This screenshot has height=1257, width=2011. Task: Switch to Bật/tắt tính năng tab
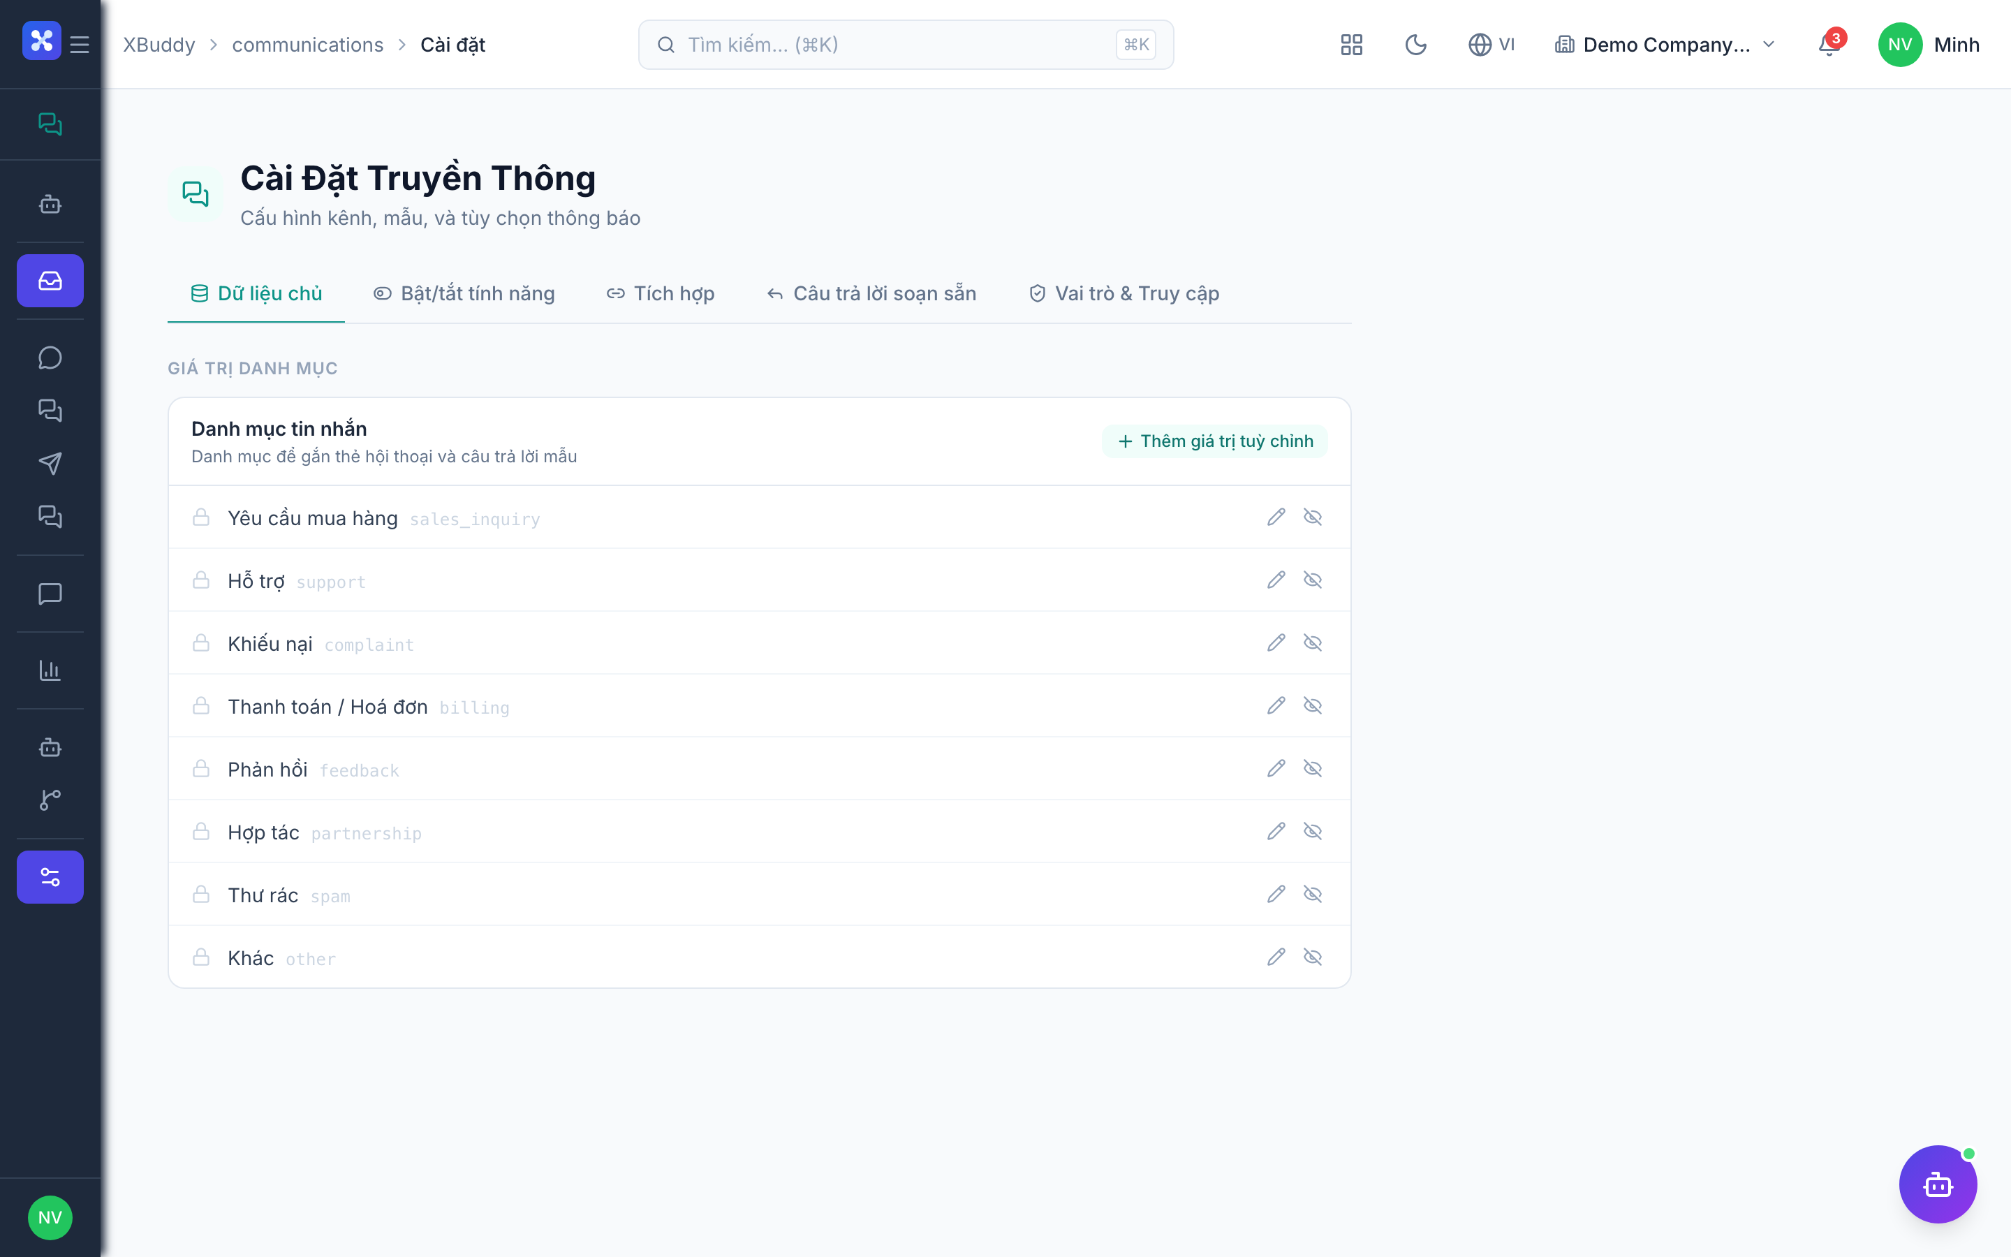pyautogui.click(x=464, y=293)
